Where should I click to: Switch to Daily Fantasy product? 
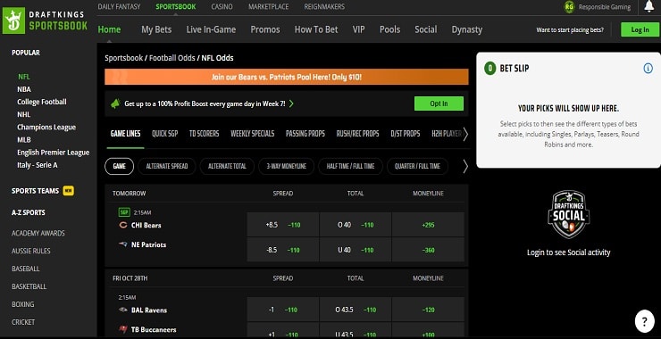[x=119, y=7]
